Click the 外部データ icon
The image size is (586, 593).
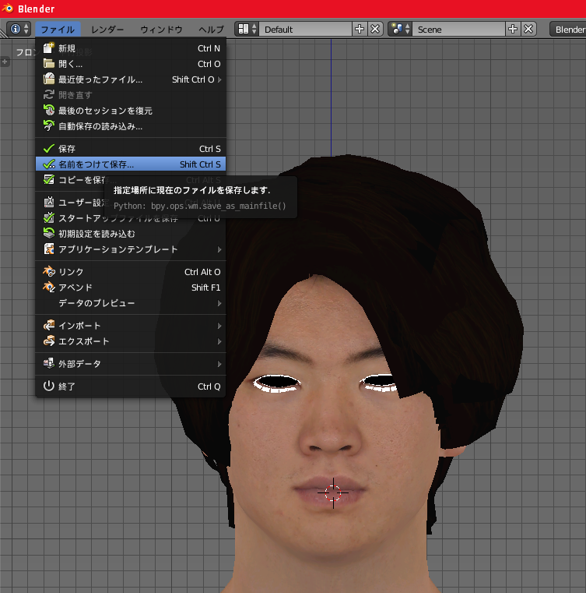tap(49, 363)
